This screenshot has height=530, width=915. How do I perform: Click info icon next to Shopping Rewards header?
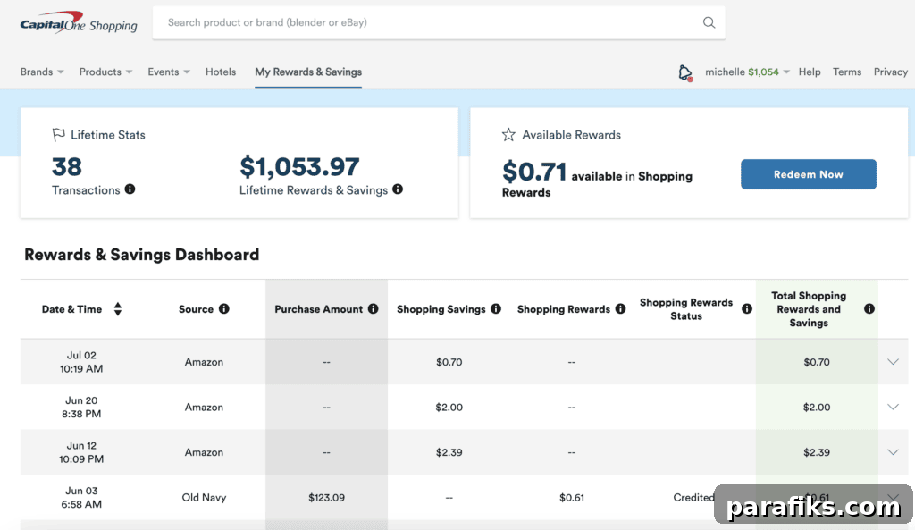(620, 308)
